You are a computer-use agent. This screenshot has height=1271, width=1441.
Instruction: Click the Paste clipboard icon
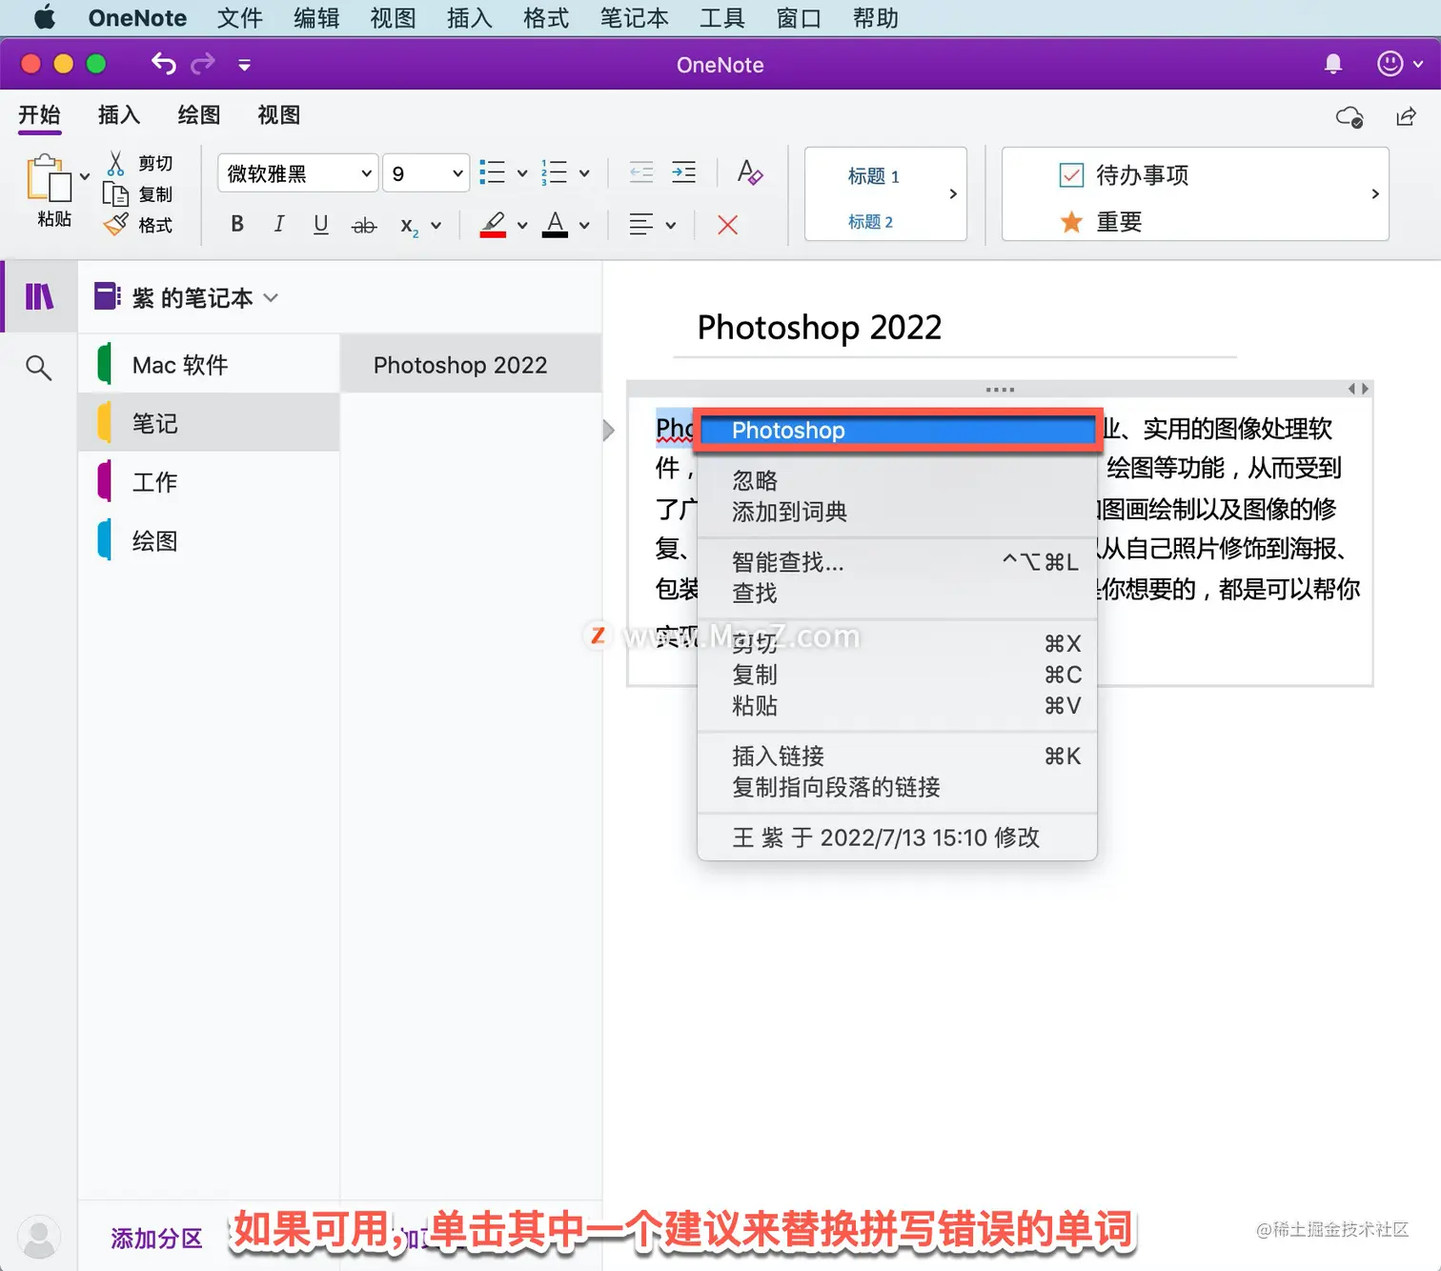pyautogui.click(x=49, y=178)
